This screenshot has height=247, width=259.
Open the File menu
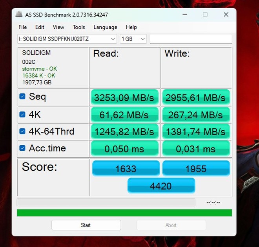point(23,27)
